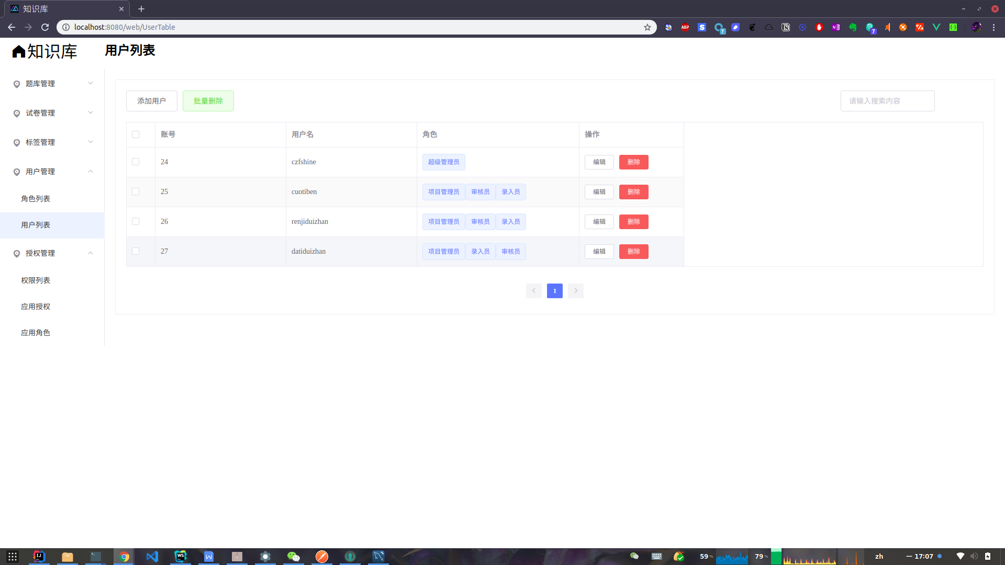
Task: Tick the checkbox for user czfshine
Action: click(136, 162)
